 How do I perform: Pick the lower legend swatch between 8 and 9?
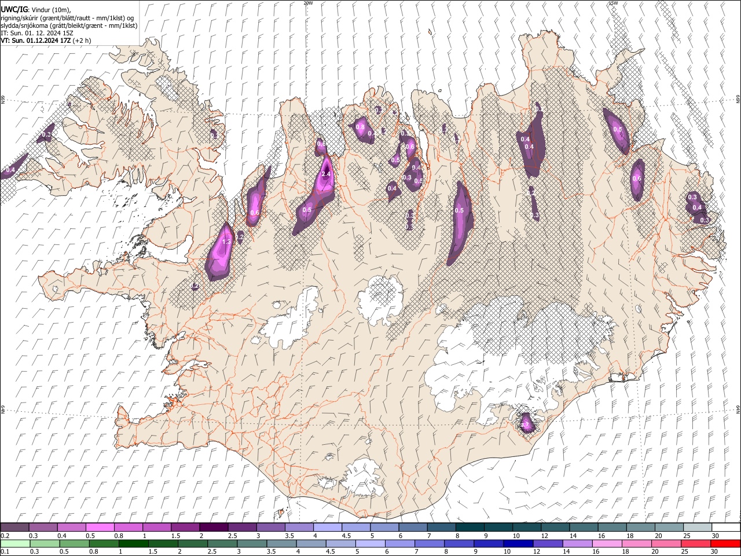click(458, 544)
